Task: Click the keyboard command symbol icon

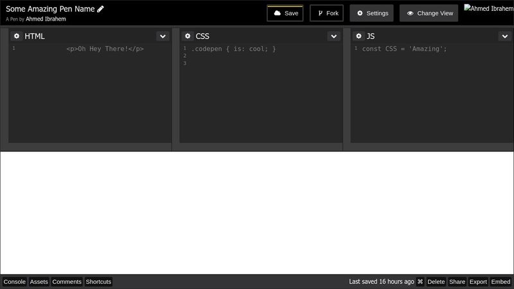Action: pos(420,282)
